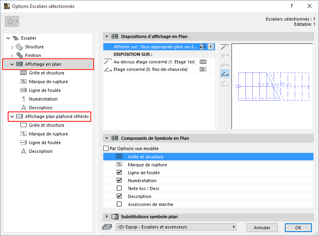Collapse Affichage en plan node chevron
Viewport: 319px width, 236px height.
pyautogui.click(x=12, y=64)
